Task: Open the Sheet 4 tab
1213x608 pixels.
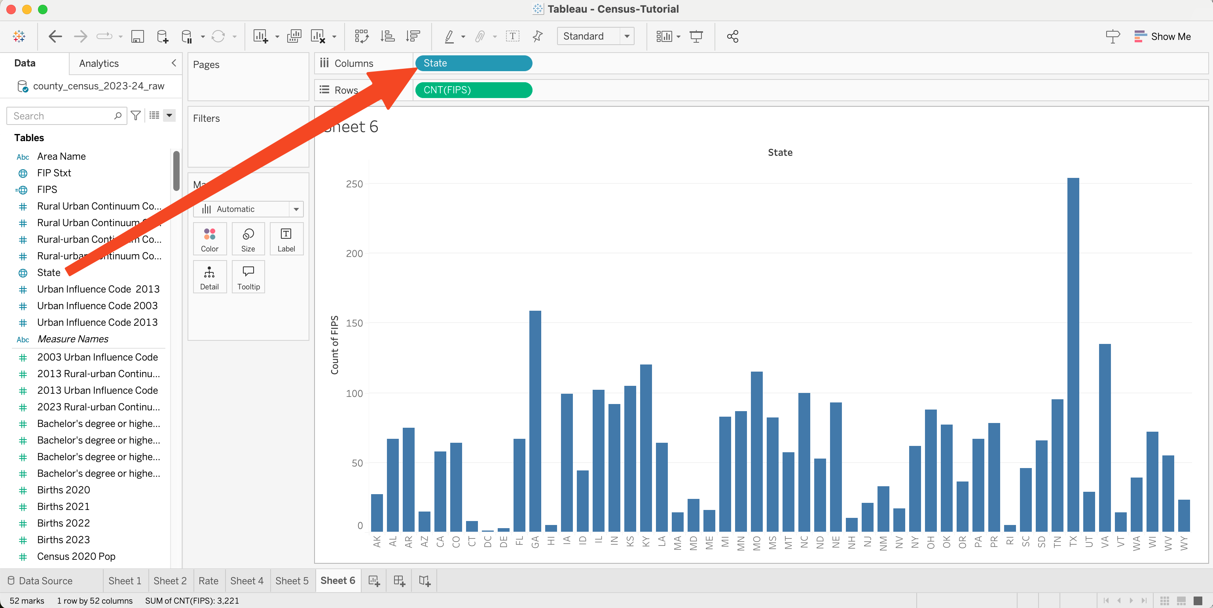Action: click(246, 581)
